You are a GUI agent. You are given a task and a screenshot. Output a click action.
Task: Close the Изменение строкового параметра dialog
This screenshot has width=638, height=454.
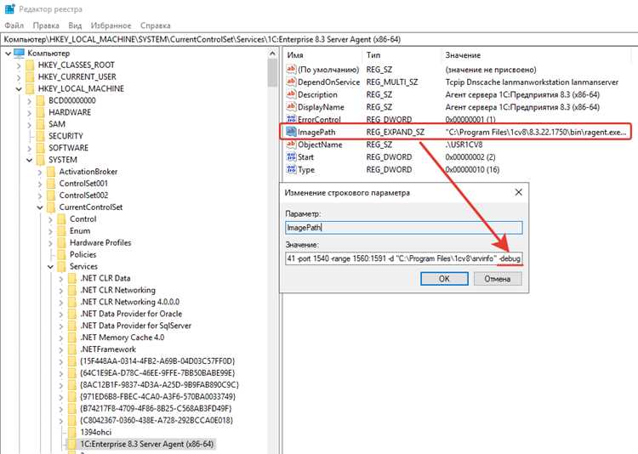(x=518, y=192)
